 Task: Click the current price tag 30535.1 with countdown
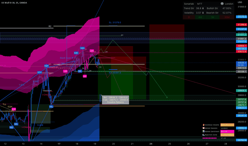pyautogui.click(x=242, y=64)
